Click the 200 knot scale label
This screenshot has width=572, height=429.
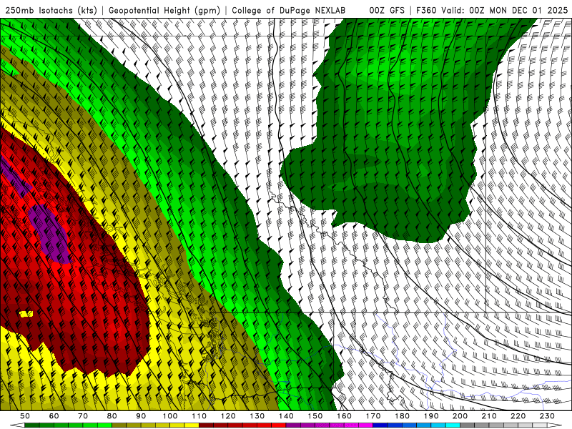[x=460, y=416]
